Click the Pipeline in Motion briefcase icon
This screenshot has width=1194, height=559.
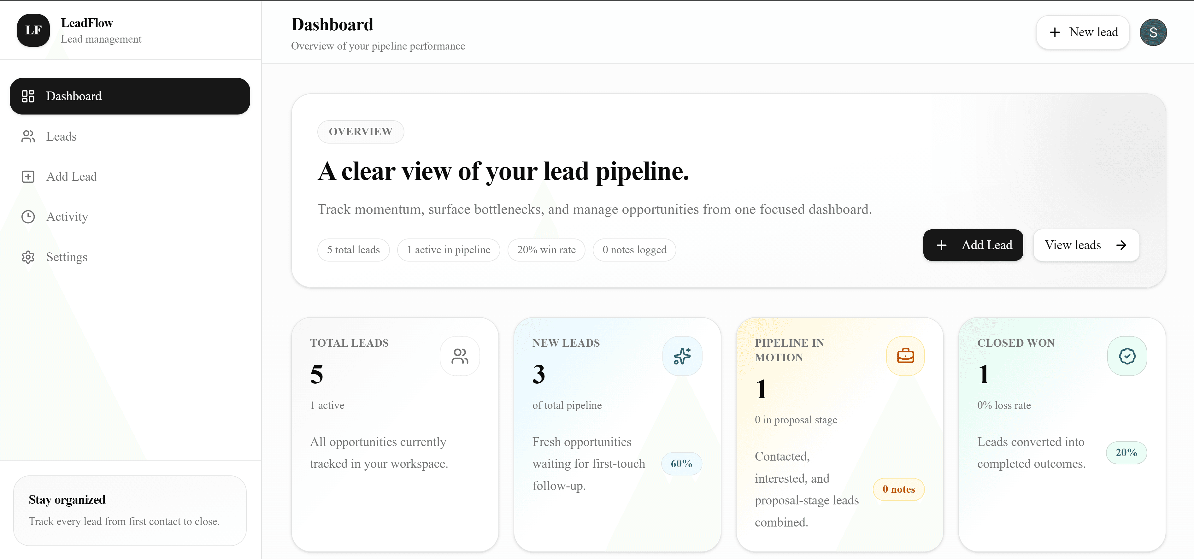905,356
